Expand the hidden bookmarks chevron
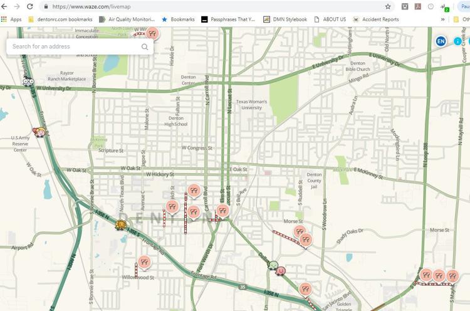The height and width of the screenshot is (311, 470). (x=442, y=19)
